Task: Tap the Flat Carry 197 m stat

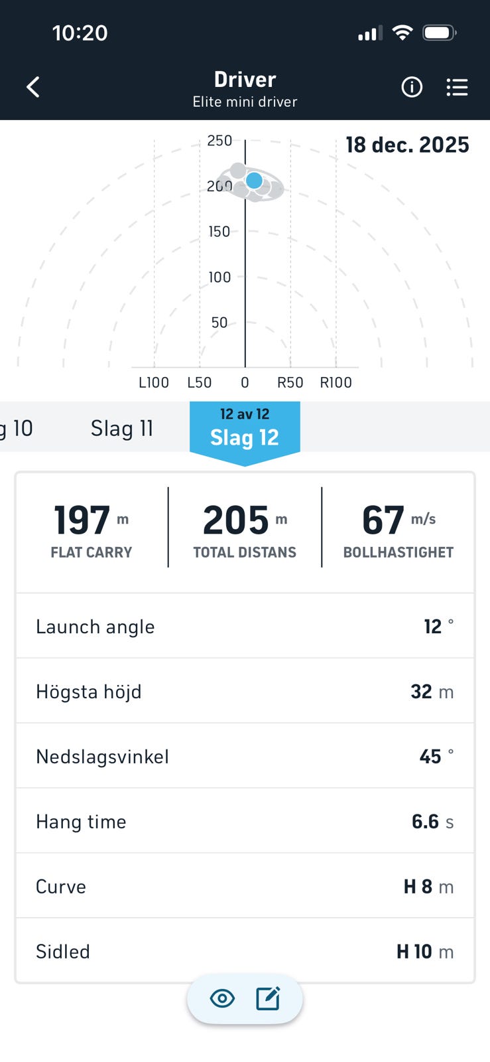Action: coord(92,530)
